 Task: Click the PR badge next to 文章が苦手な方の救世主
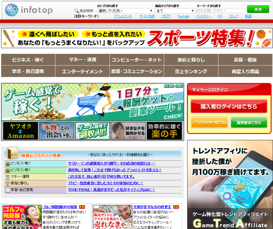[x=176, y=207]
